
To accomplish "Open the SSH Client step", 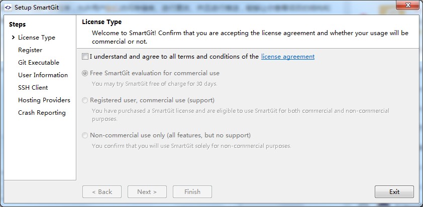I will click(33, 88).
